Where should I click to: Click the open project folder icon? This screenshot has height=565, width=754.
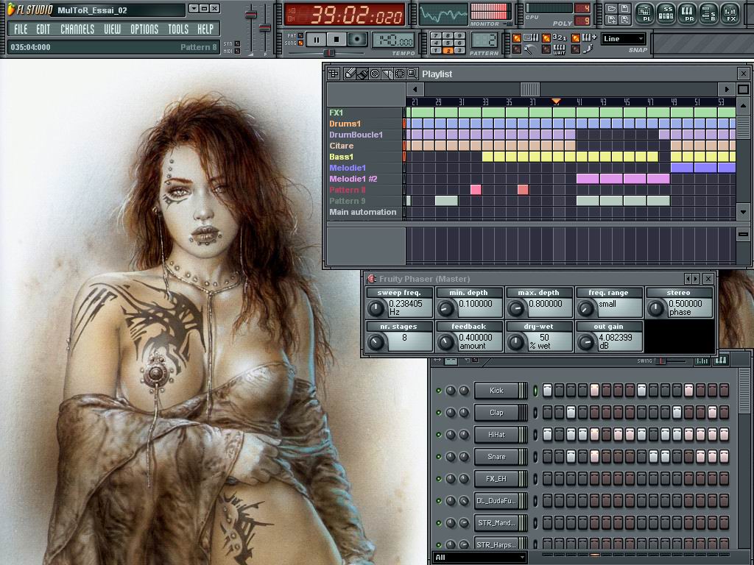pyautogui.click(x=611, y=9)
